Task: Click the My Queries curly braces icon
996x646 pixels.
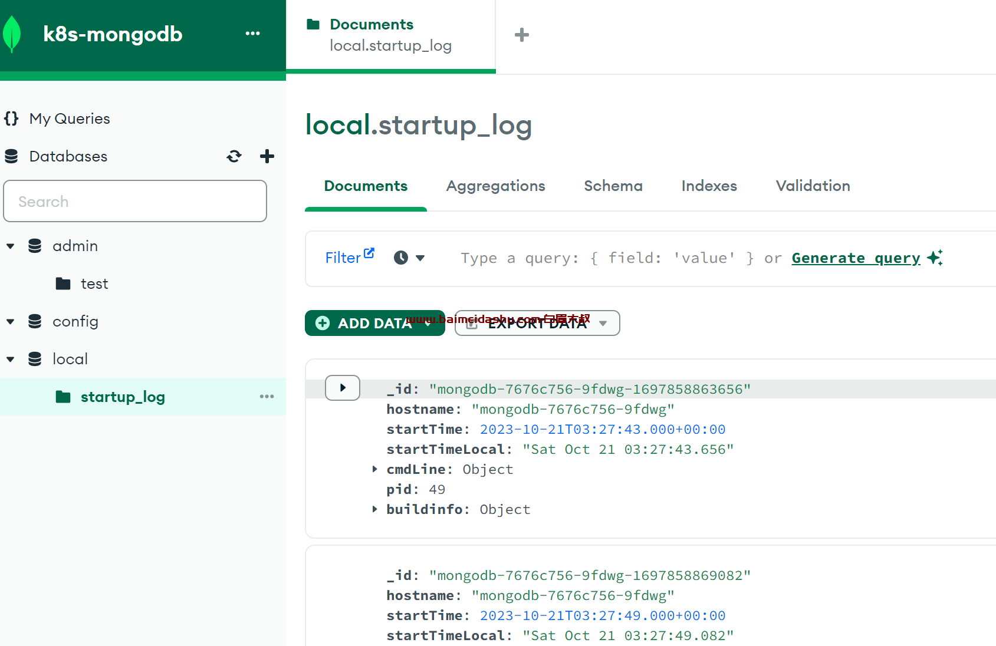Action: (x=11, y=118)
